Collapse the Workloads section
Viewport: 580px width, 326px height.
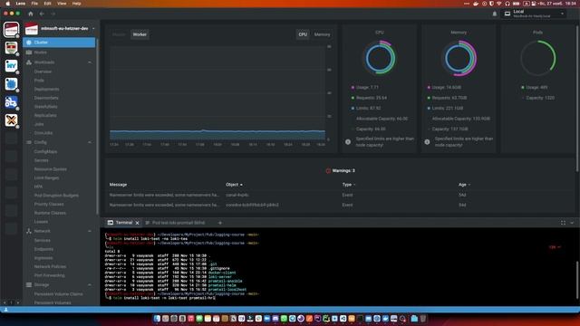(x=90, y=62)
